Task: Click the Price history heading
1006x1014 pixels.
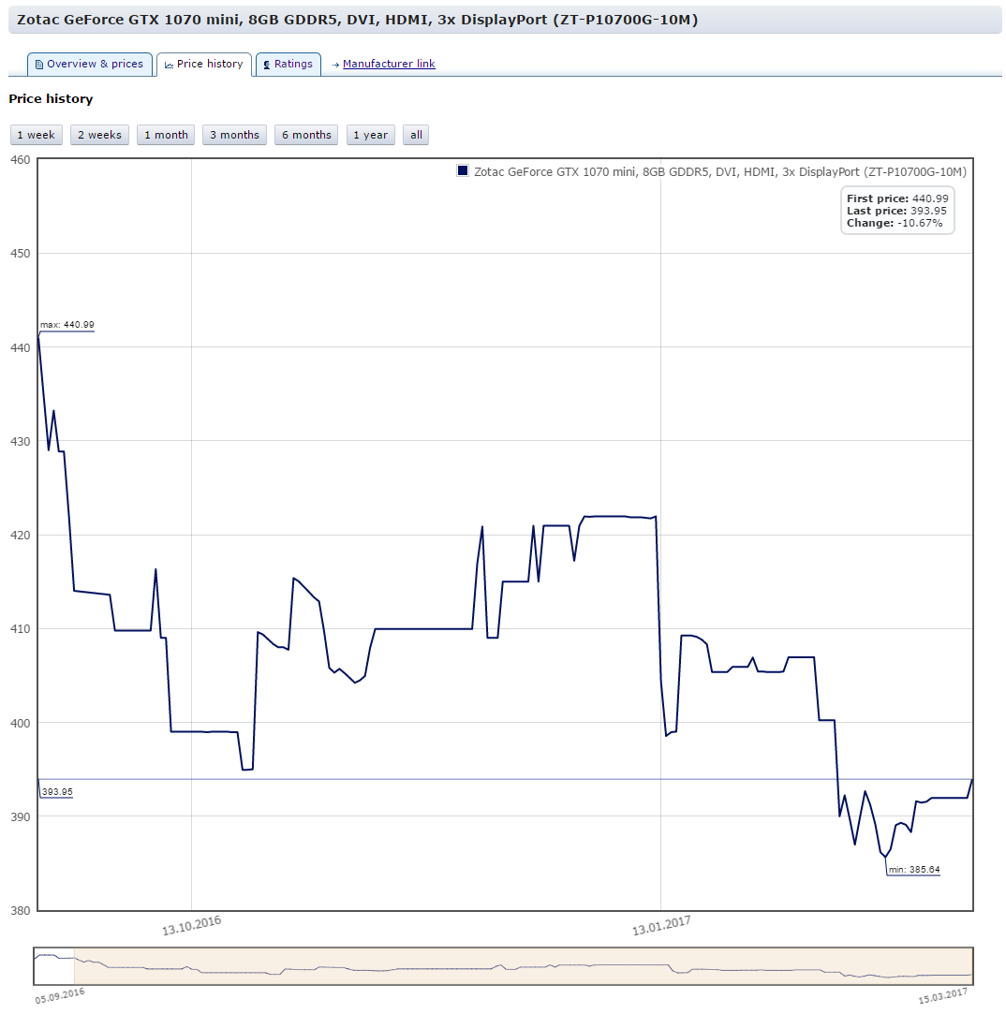Action: [51, 99]
